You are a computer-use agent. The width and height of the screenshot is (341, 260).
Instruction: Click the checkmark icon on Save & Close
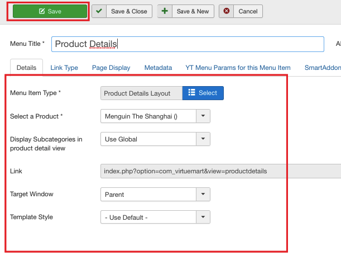99,11
